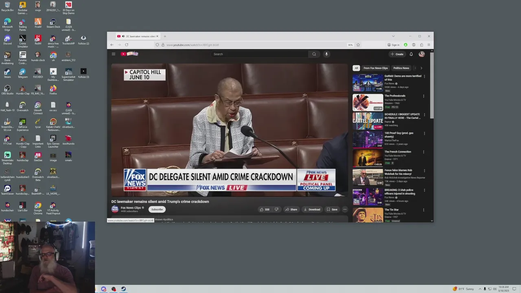Click the YouTube search magnifier button
This screenshot has height=293, width=521.
pyautogui.click(x=314, y=54)
